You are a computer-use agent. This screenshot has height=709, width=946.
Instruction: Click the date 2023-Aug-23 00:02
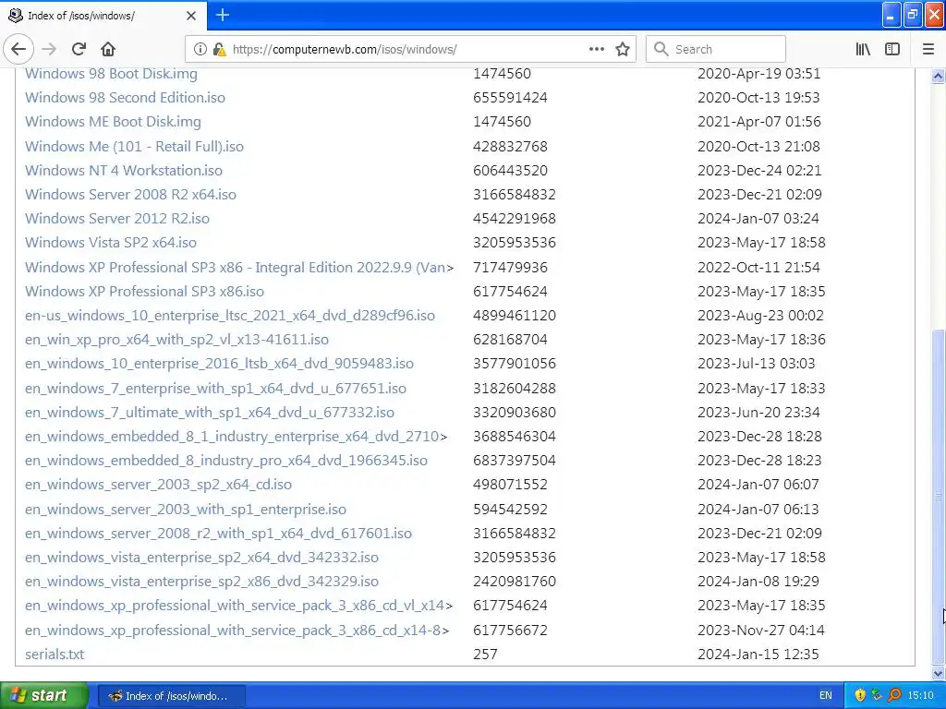(760, 316)
